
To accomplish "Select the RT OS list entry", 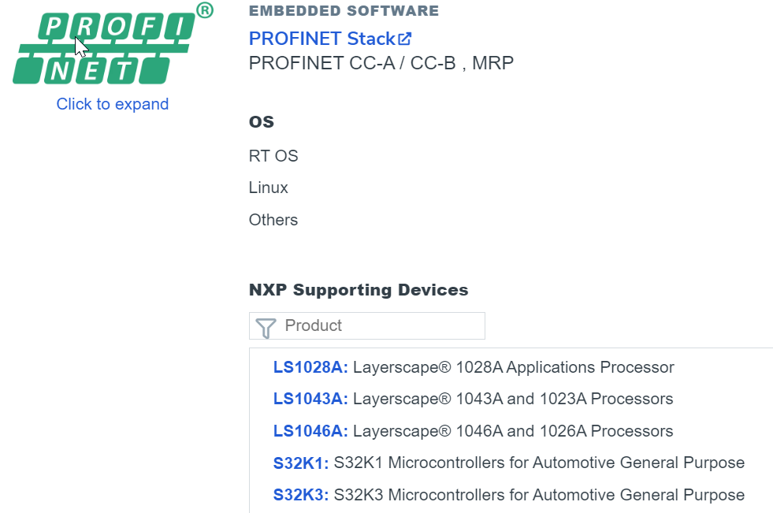I will click(273, 155).
